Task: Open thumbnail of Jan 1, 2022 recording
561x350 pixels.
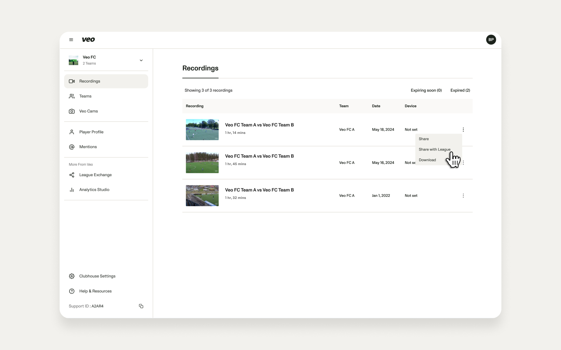Action: coord(202,196)
